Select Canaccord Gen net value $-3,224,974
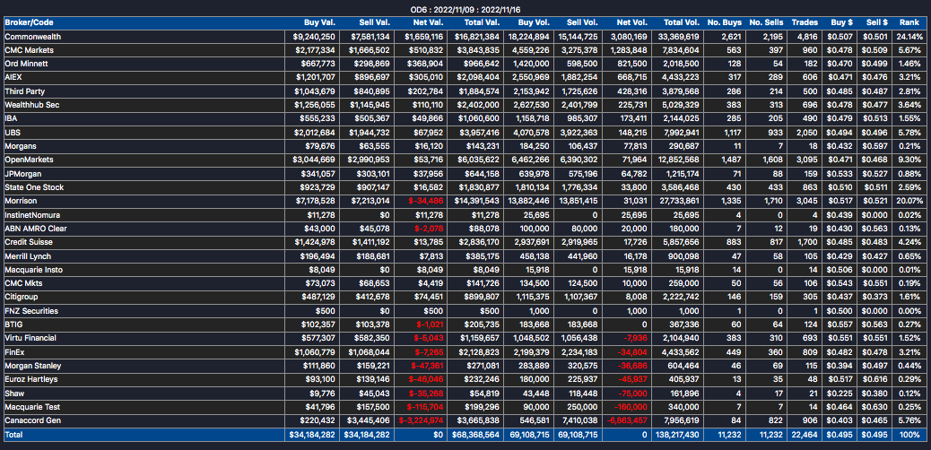This screenshot has width=931, height=450. tap(421, 420)
